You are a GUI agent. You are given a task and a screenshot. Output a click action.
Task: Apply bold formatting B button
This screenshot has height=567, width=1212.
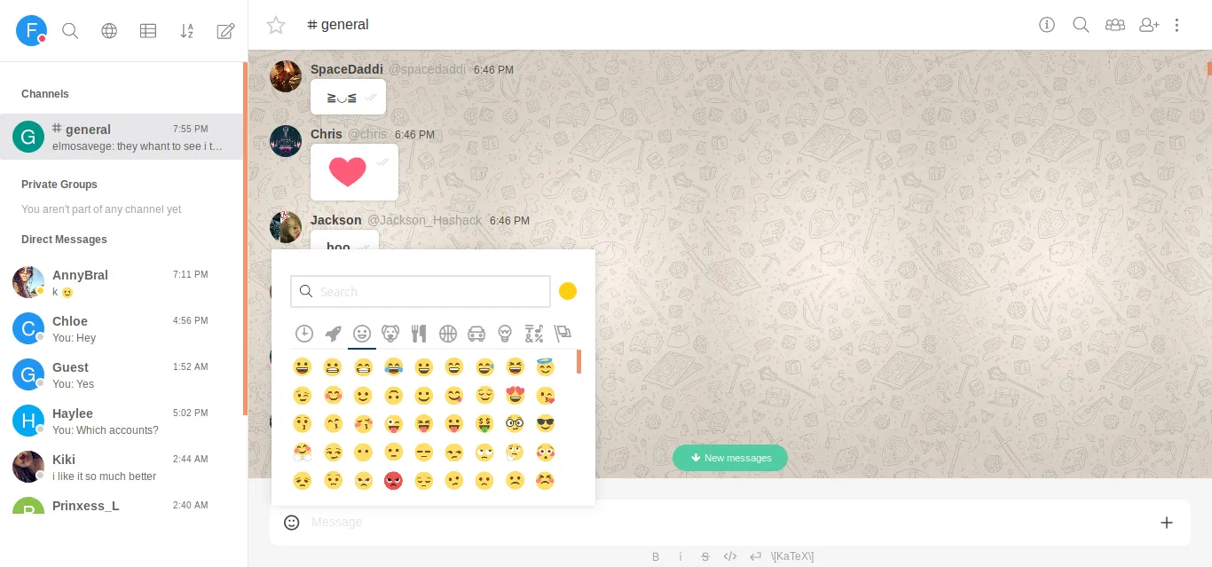656,556
